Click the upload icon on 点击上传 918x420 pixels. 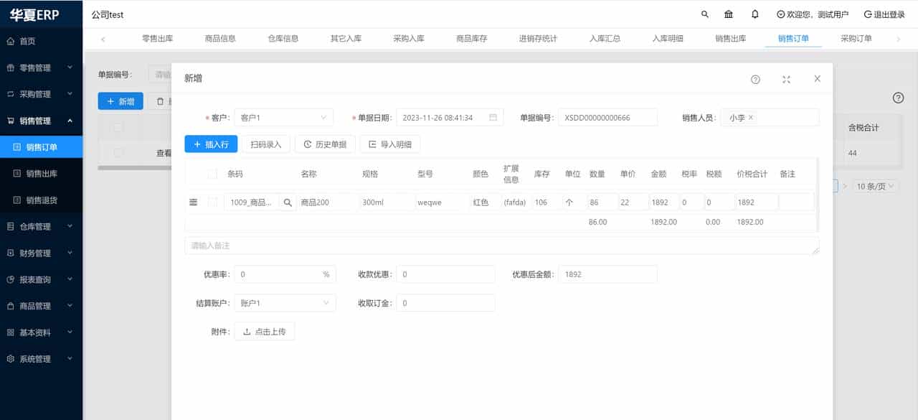pos(247,331)
